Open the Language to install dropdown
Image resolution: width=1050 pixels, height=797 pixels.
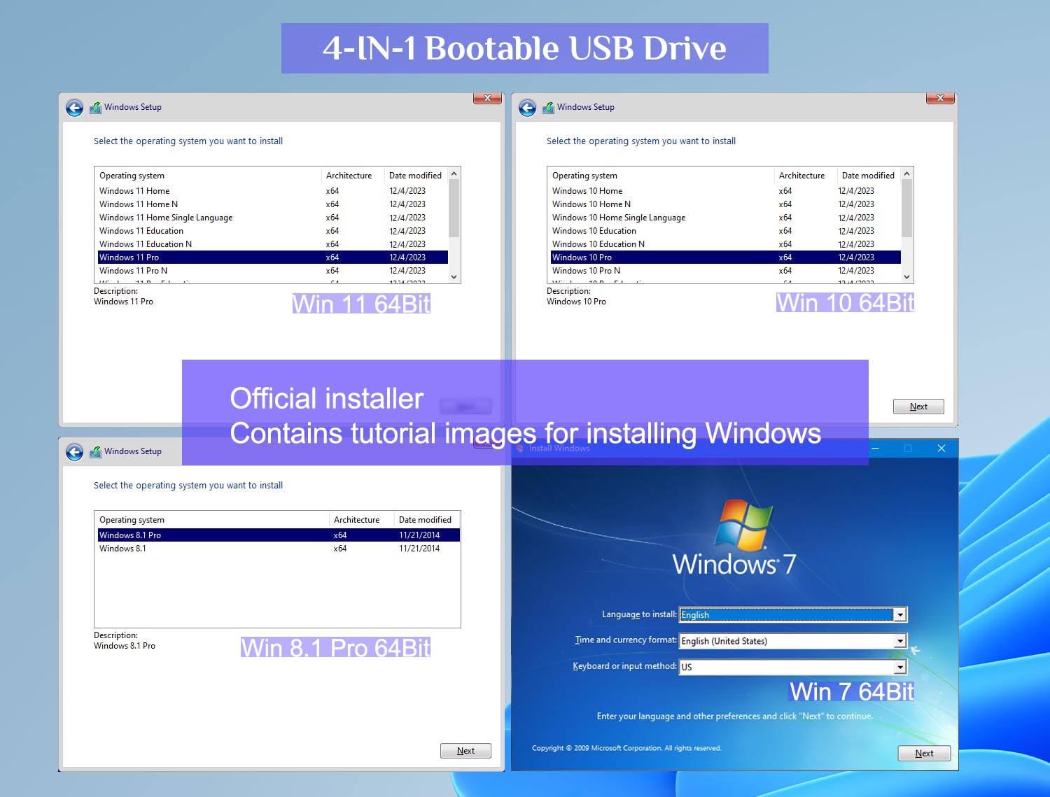pyautogui.click(x=901, y=614)
